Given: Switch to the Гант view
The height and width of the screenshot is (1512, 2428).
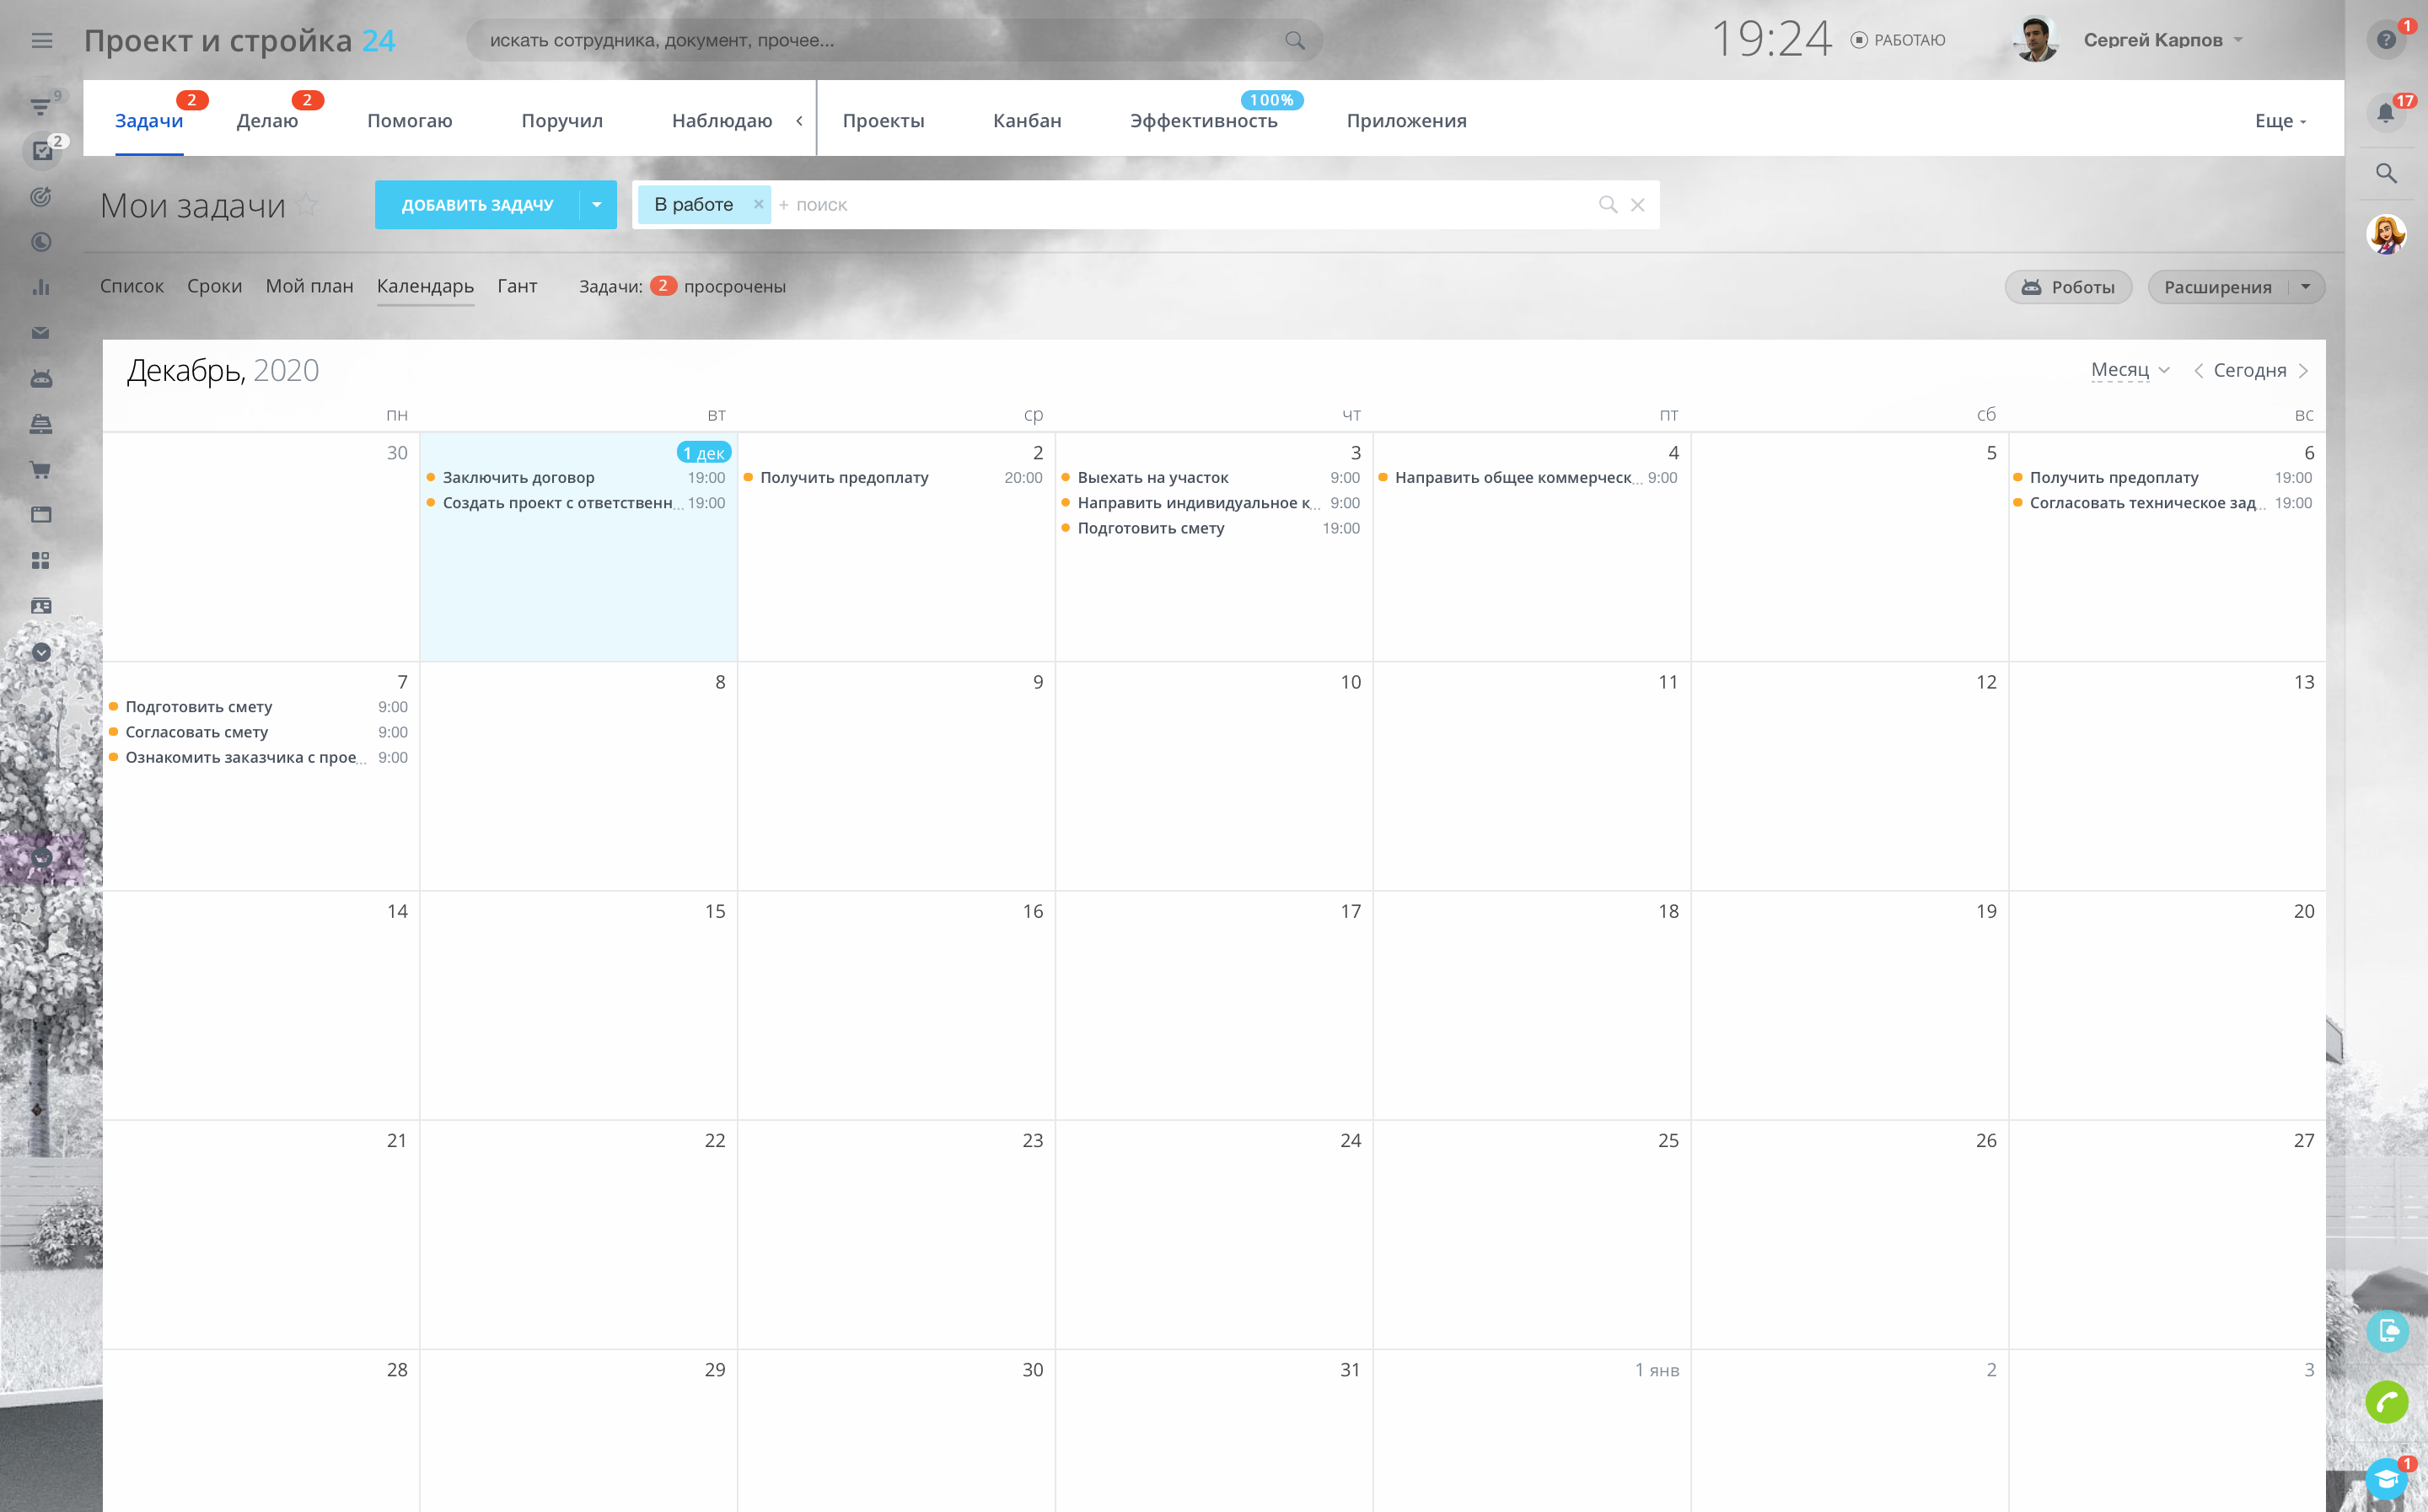Looking at the screenshot, I should pos(517,286).
